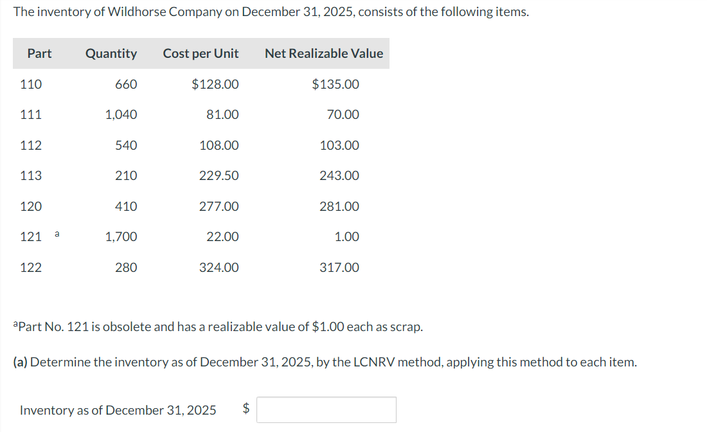Select the cost 229.50 for Part 113
Screen dimensions: 707x432
tap(221, 175)
